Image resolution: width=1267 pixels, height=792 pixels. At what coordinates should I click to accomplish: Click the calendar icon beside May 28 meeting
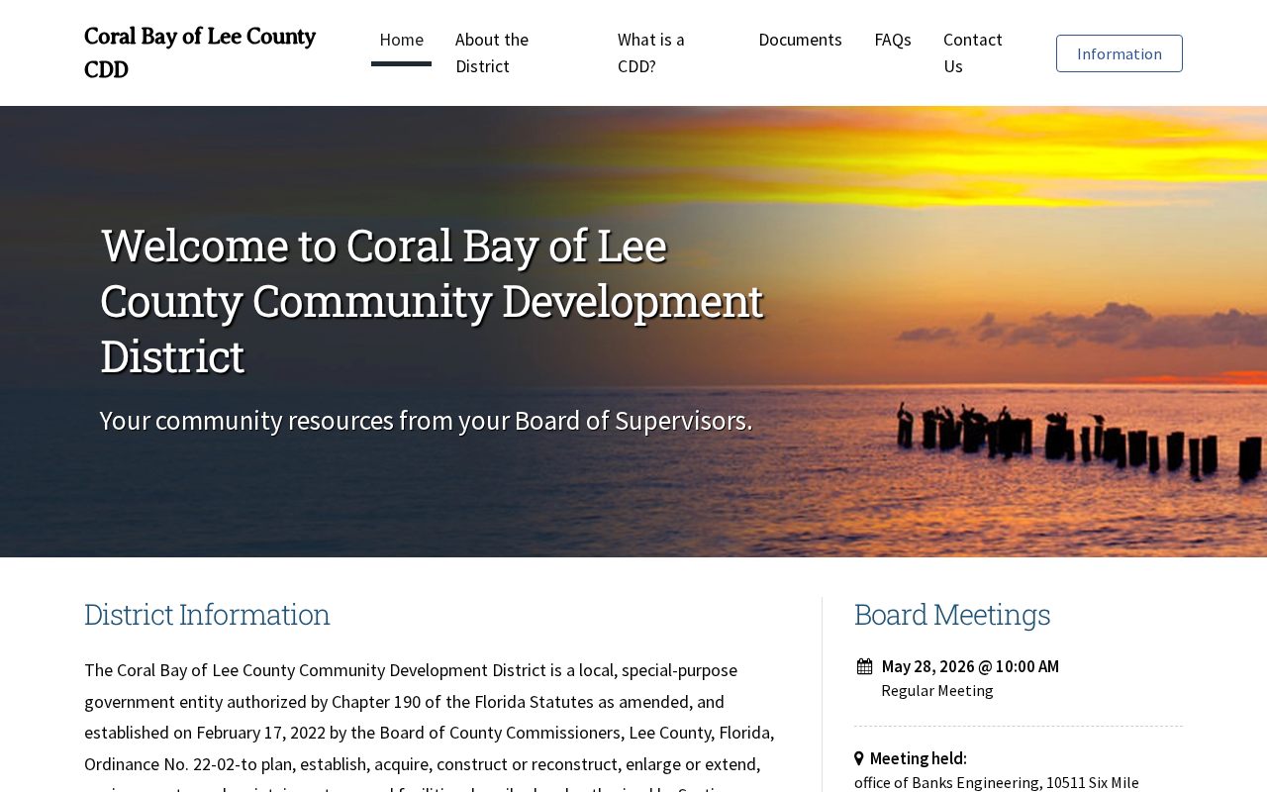[865, 666]
